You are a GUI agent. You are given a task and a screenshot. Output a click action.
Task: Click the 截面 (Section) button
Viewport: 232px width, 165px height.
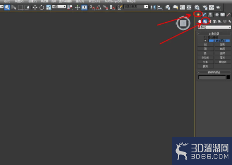pyautogui.click(x=206, y=67)
